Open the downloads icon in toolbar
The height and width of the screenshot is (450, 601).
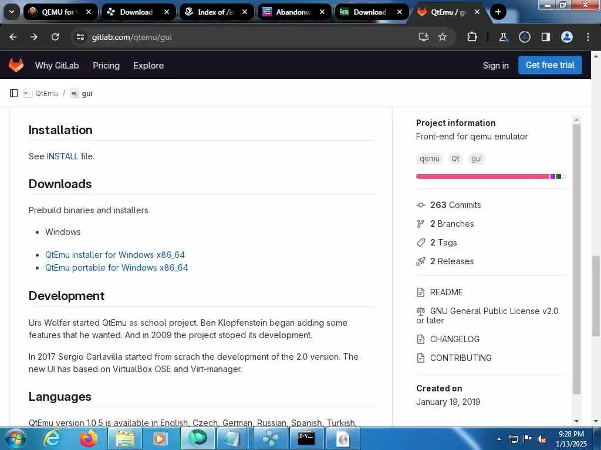pos(525,37)
